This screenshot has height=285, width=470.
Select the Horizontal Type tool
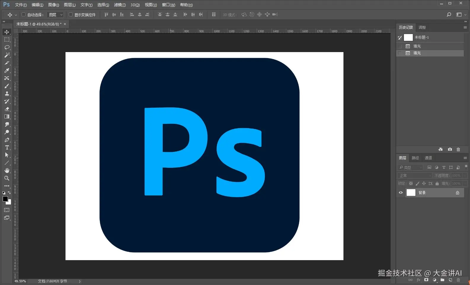(x=7, y=147)
